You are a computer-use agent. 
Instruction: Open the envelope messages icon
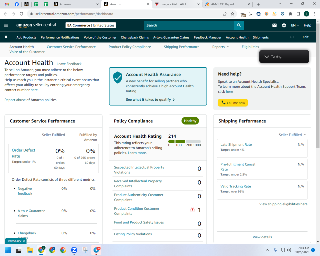pyautogui.click(x=274, y=25)
